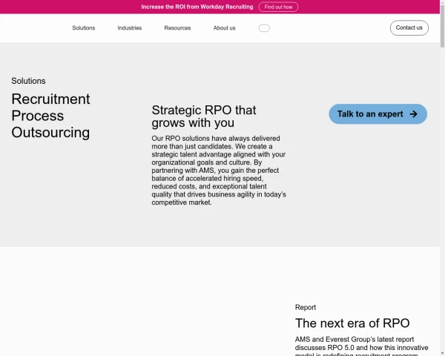Open the About us menu item
The image size is (445, 356).
pos(224,28)
